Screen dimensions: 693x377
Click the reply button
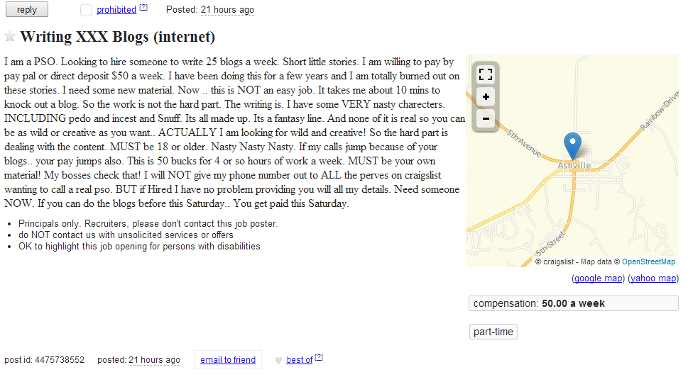tap(27, 9)
